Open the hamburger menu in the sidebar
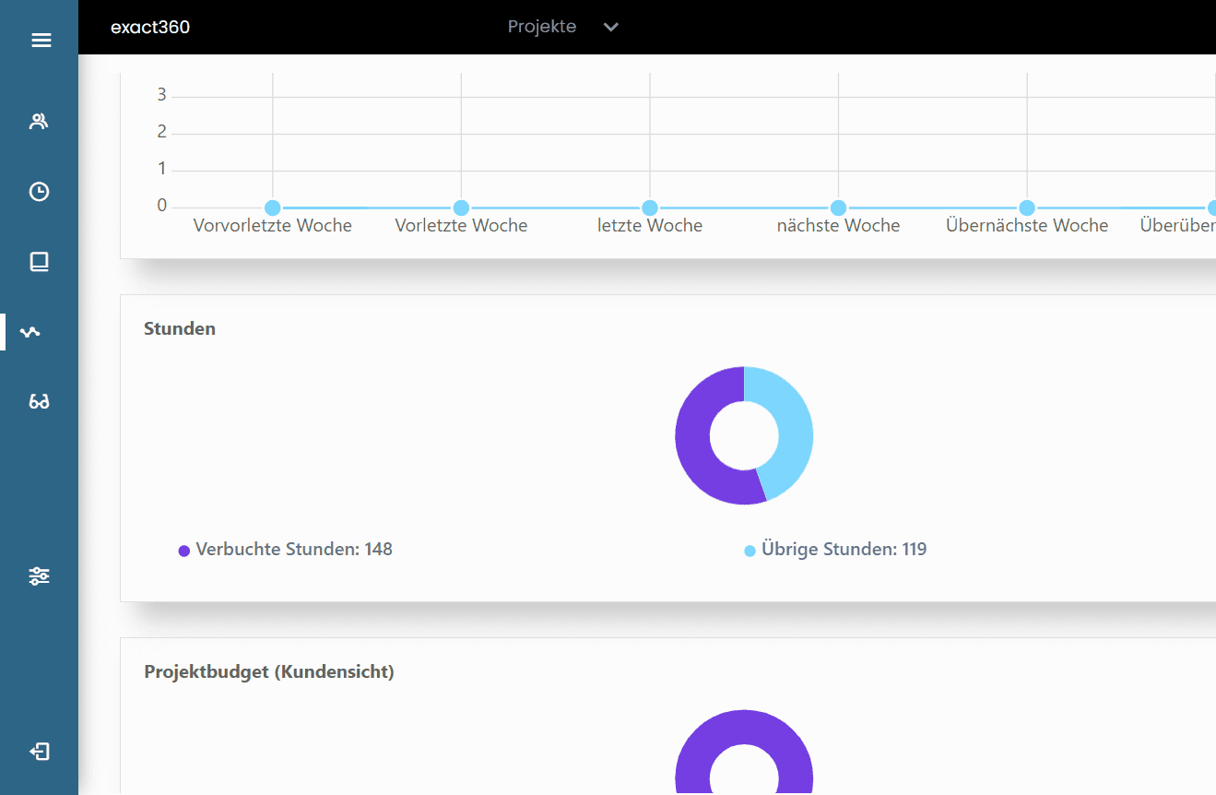 pyautogui.click(x=41, y=41)
